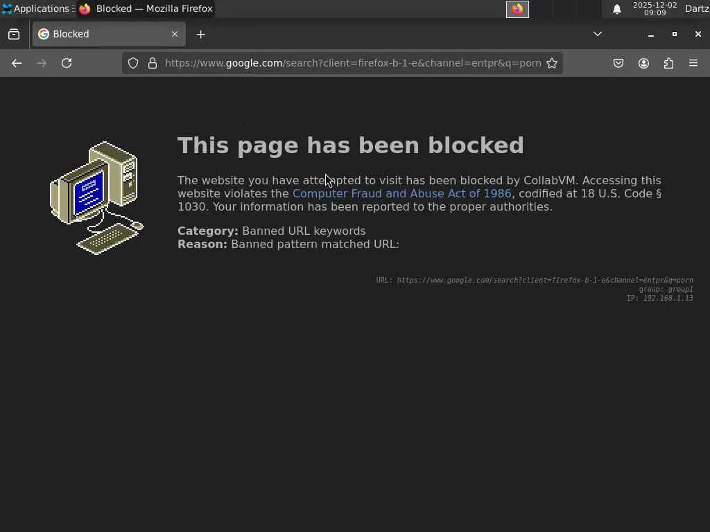
Task: Open the tracking protection shield icon
Action: 132,63
